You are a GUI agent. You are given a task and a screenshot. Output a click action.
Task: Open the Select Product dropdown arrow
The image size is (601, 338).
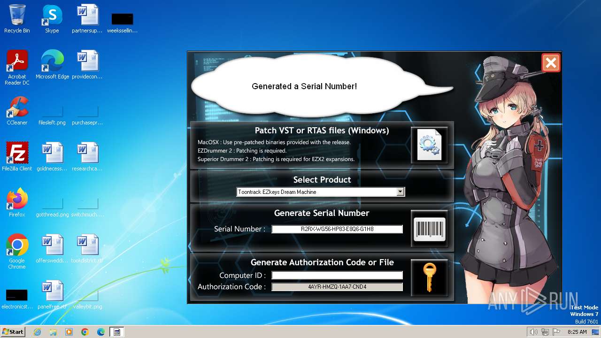pyautogui.click(x=400, y=192)
